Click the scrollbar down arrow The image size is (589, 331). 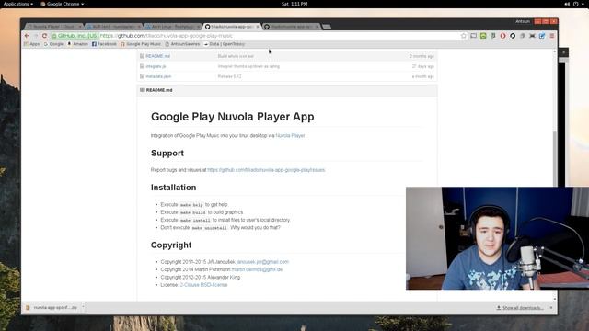555,299
